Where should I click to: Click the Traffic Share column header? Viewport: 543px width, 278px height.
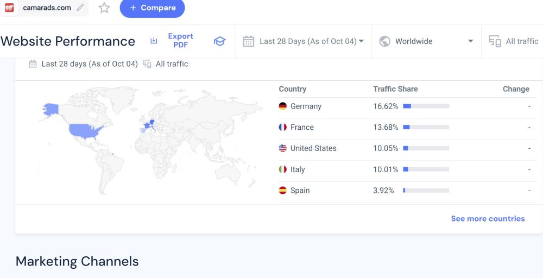(395, 89)
